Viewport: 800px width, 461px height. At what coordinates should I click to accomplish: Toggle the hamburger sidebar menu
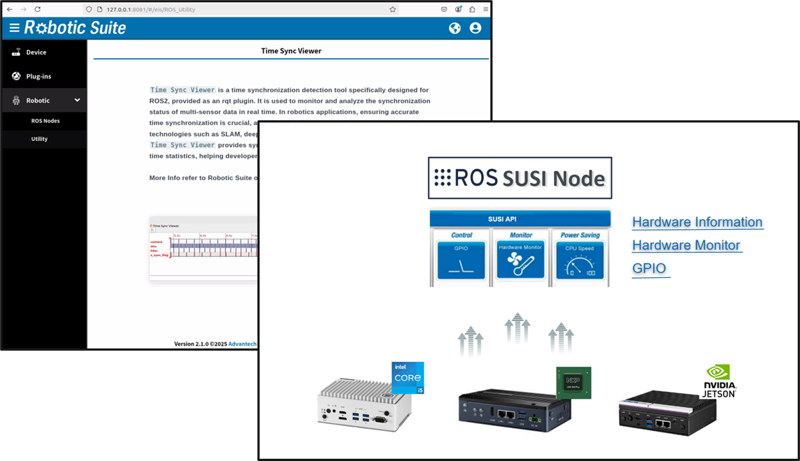click(14, 28)
